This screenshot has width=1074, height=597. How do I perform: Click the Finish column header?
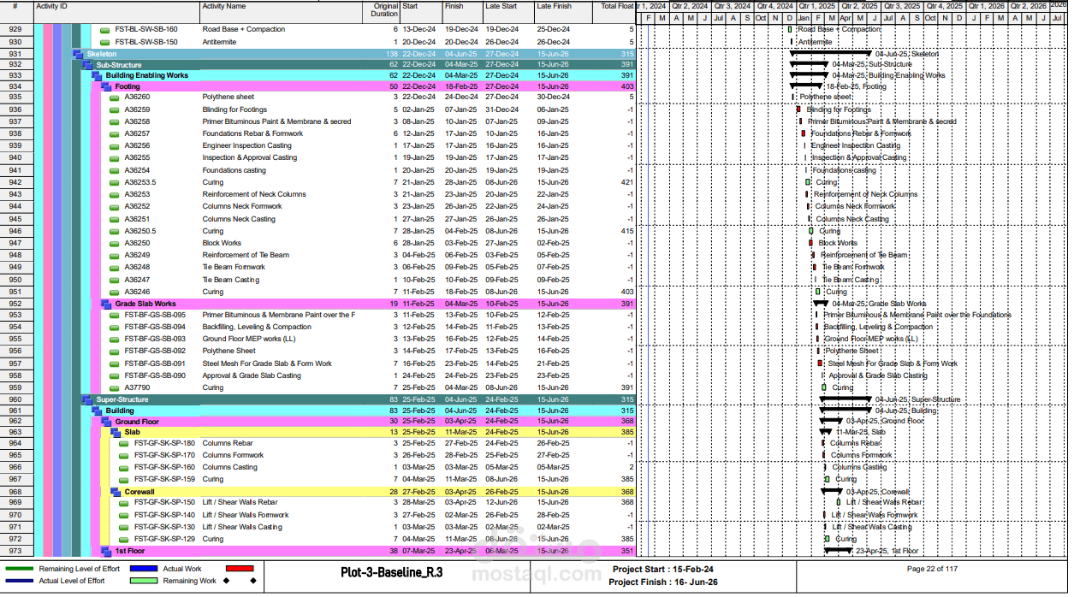point(462,12)
